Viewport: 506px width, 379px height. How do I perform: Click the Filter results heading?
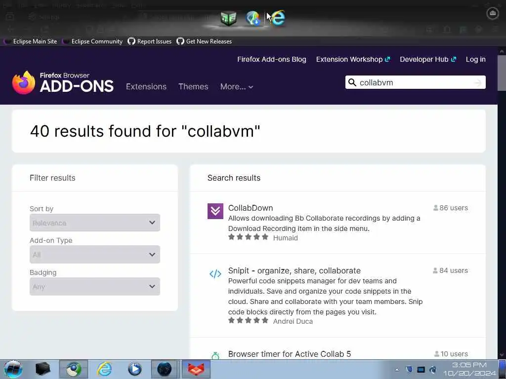click(52, 178)
